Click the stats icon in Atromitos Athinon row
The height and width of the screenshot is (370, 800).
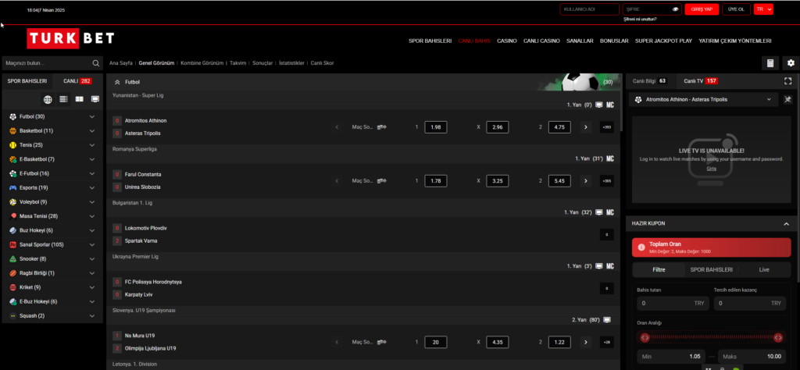tap(381, 127)
